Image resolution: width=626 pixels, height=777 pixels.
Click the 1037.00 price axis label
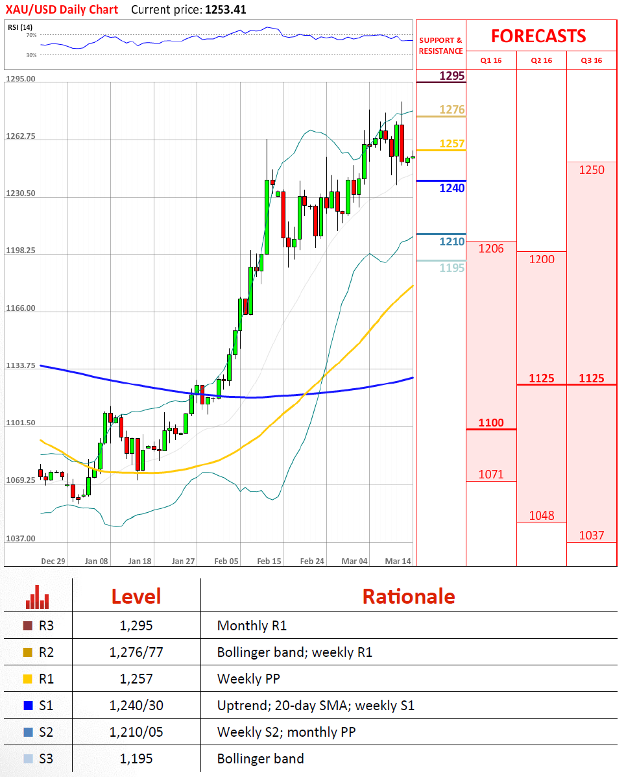pos(20,539)
